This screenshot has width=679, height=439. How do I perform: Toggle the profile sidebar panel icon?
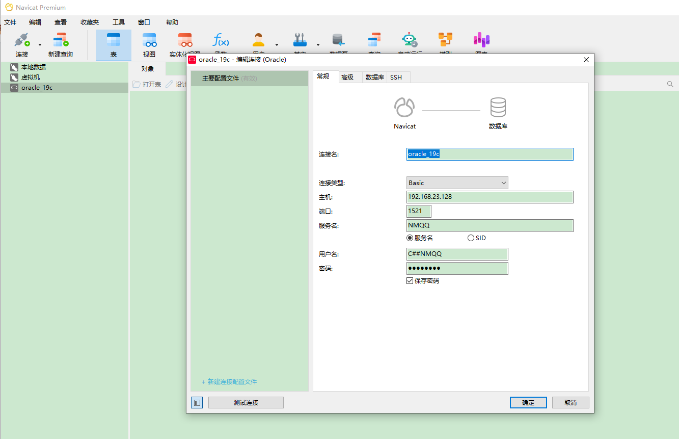coord(197,403)
